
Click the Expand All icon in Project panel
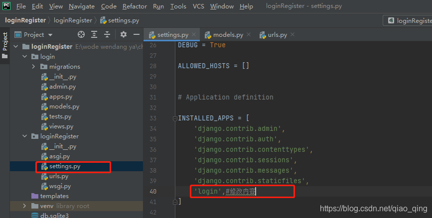click(x=94, y=34)
